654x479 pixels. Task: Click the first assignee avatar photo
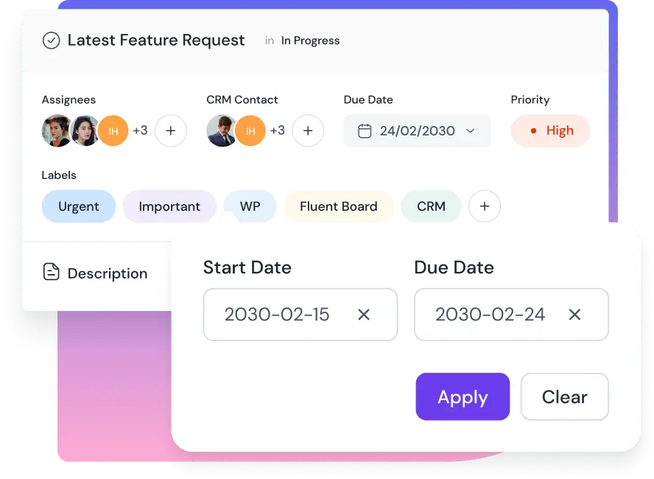coord(56,130)
